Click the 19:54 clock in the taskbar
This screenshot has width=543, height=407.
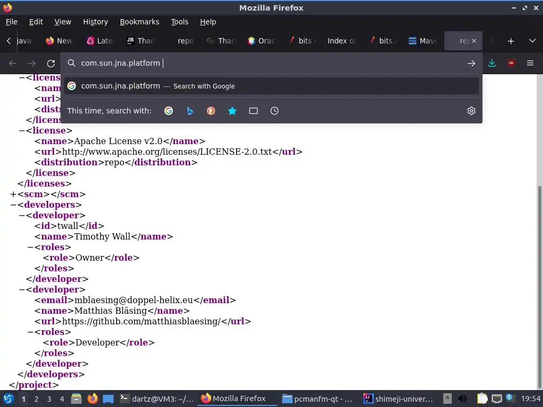coord(530,399)
